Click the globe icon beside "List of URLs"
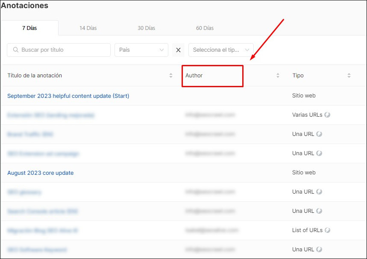The image size is (367, 259). 328,230
